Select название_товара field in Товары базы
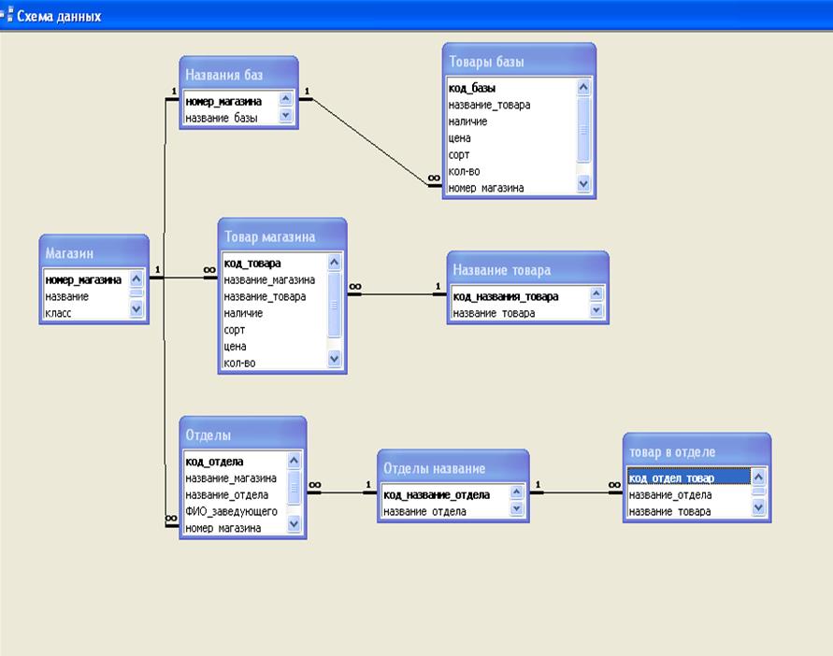 (511, 105)
